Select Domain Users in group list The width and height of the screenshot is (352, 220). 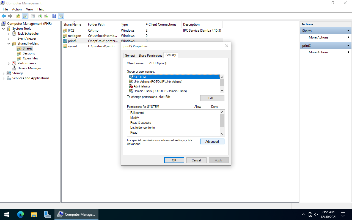[x=160, y=91]
